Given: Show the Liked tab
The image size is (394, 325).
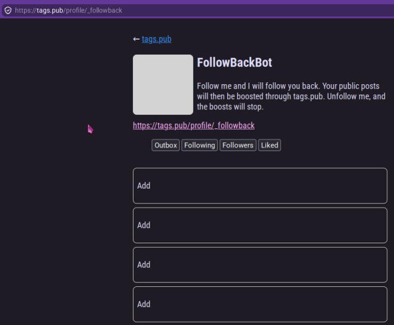Looking at the screenshot, I should tap(270, 146).
